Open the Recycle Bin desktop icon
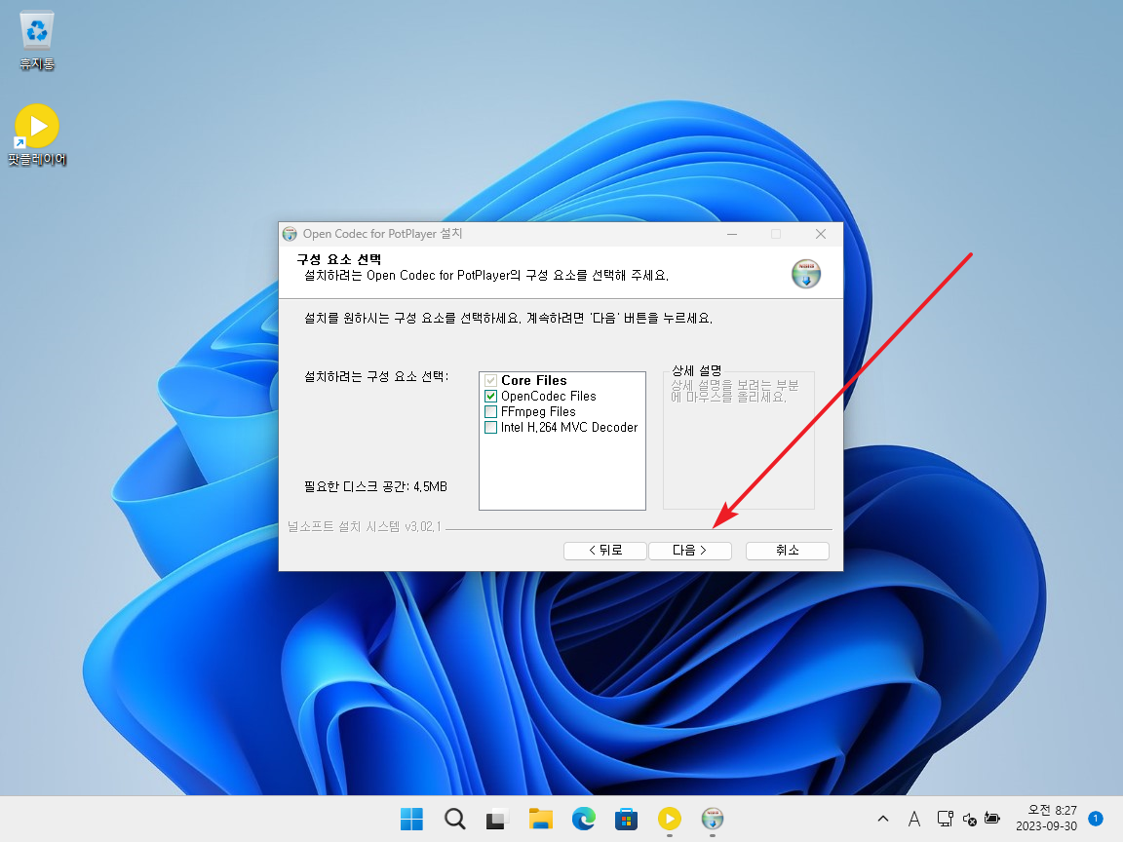 pyautogui.click(x=36, y=40)
